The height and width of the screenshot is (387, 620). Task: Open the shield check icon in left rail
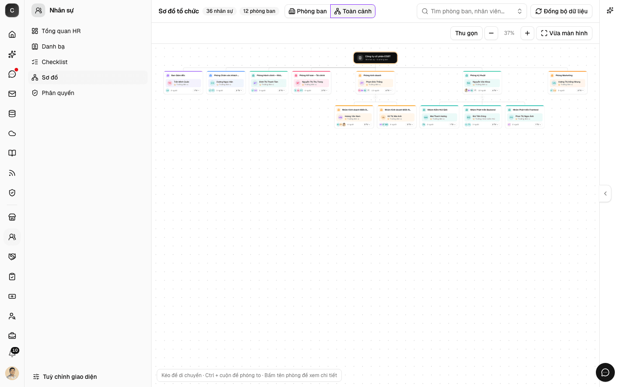(12, 193)
